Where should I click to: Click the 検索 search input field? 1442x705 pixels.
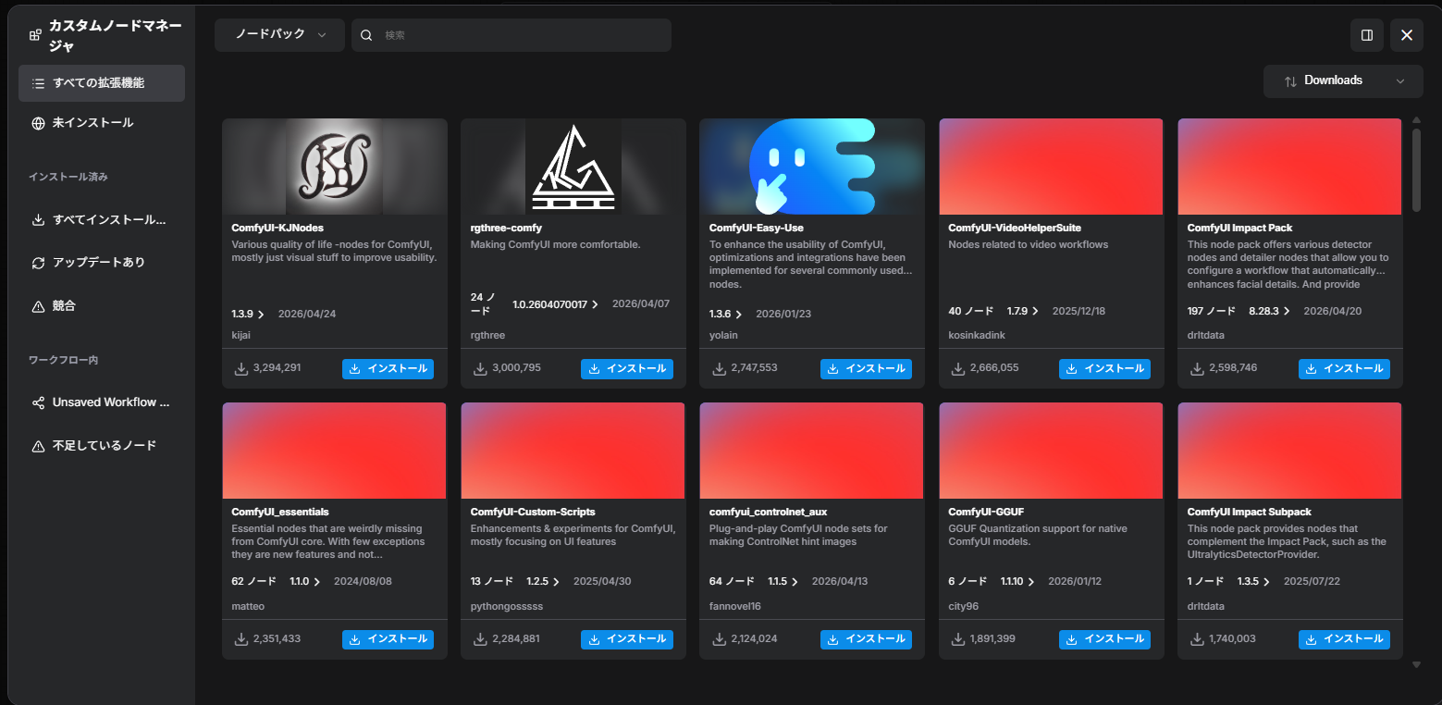pyautogui.click(x=511, y=35)
